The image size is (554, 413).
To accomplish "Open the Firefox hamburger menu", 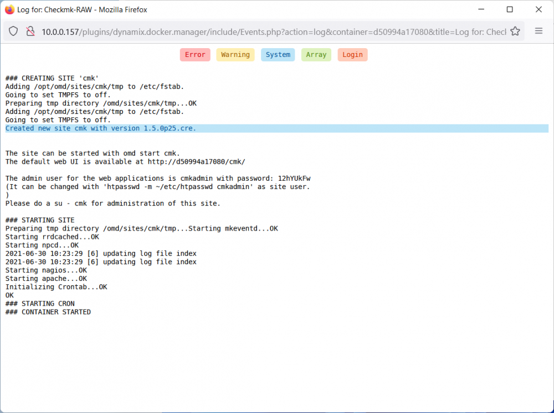I will [538, 32].
